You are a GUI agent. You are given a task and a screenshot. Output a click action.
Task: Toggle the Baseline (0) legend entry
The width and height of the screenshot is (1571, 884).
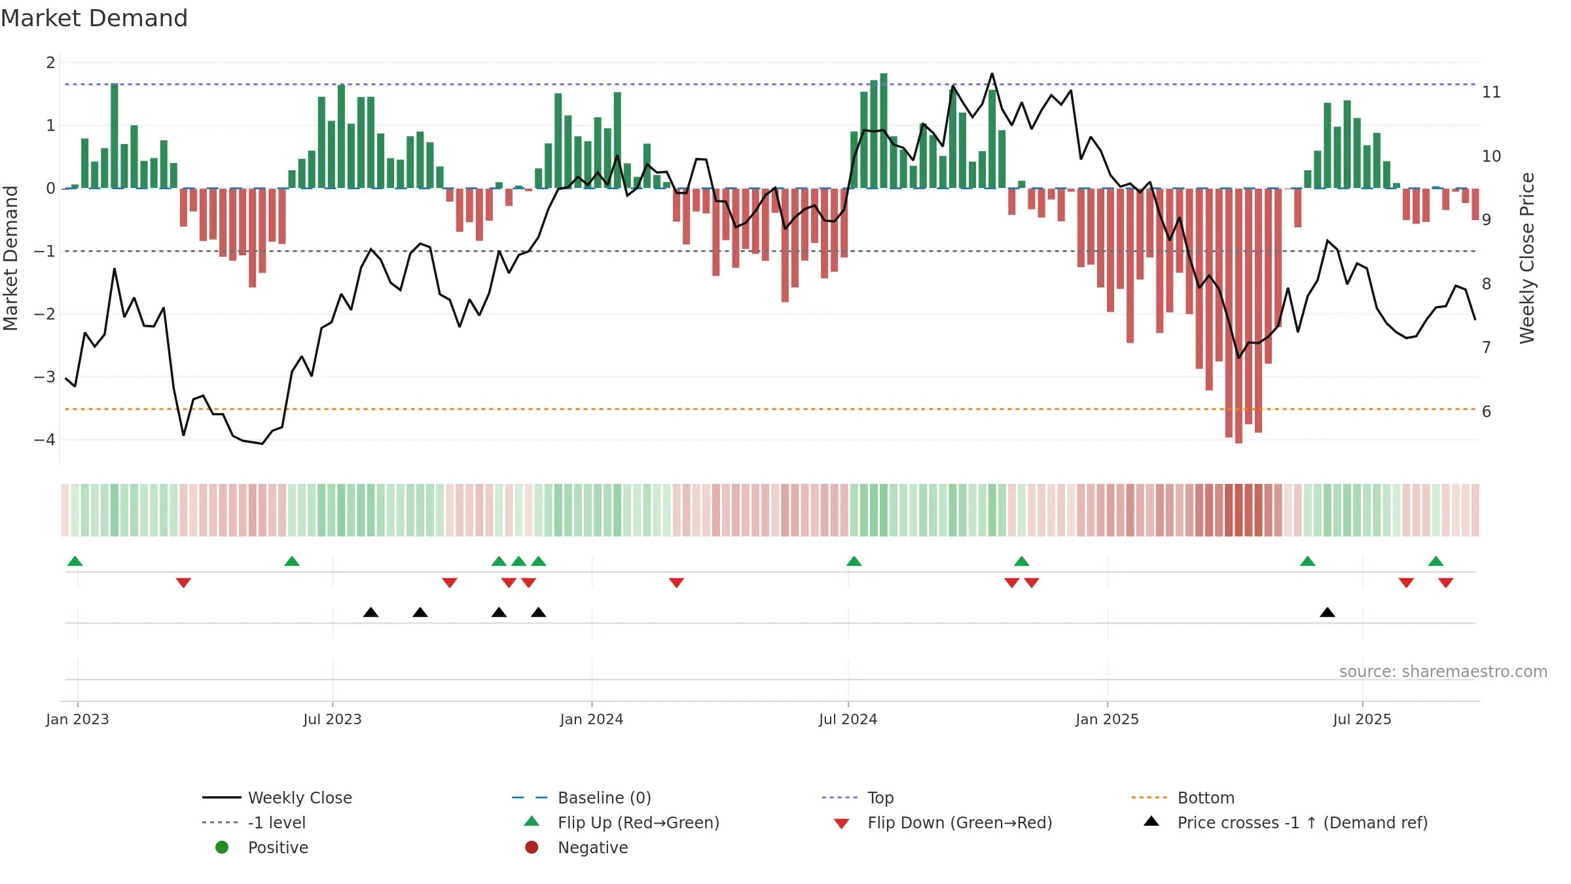click(x=604, y=798)
